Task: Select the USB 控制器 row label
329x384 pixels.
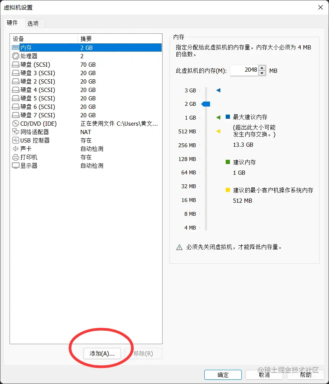Action: 35,140
